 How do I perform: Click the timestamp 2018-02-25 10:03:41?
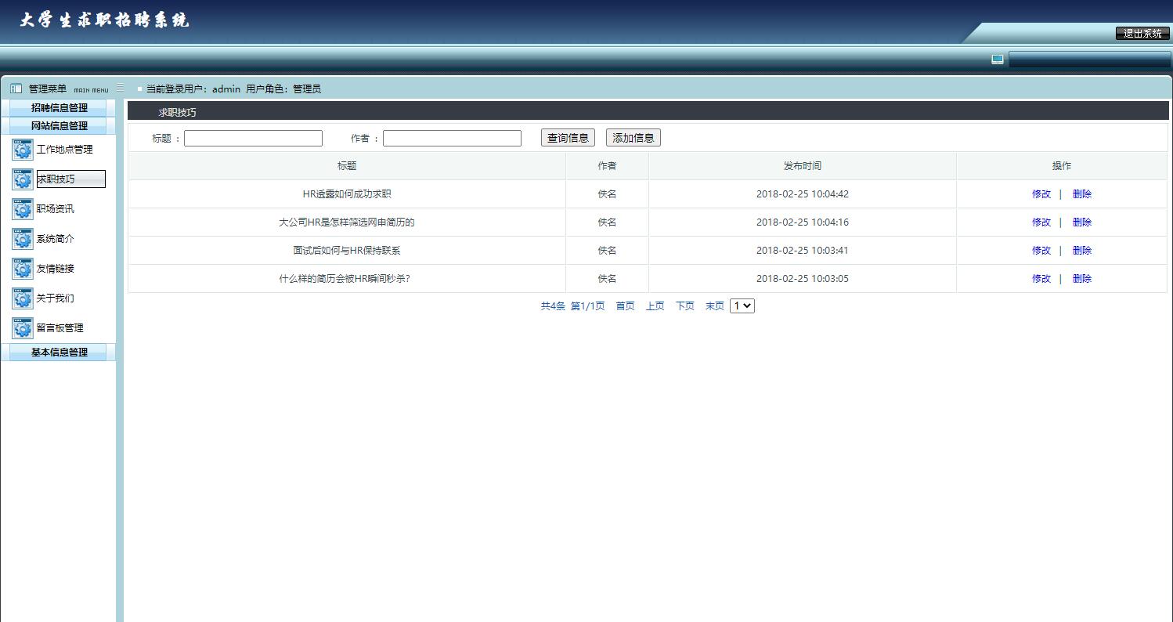803,251
